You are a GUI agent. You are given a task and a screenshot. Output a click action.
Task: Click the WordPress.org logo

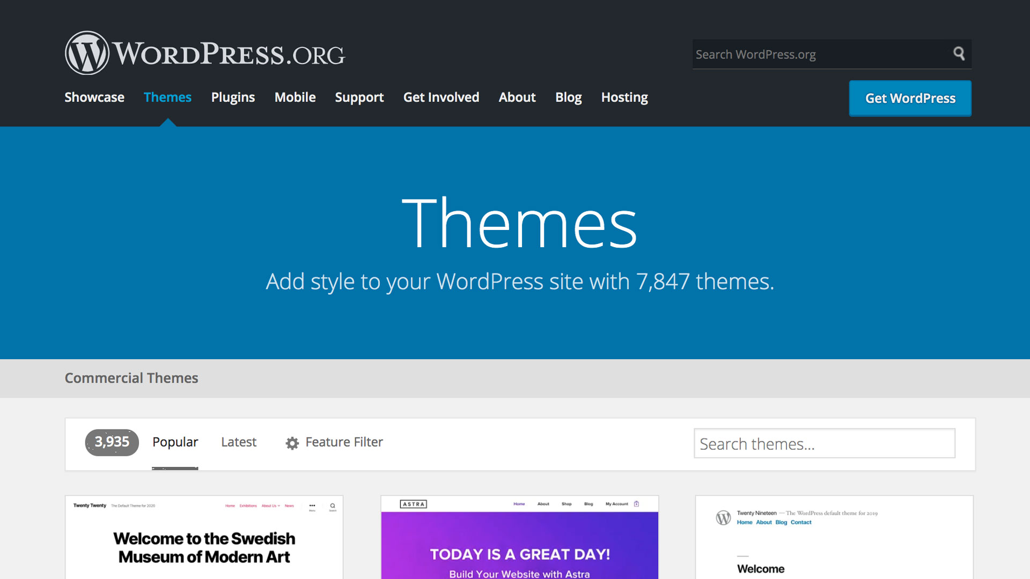(x=205, y=53)
